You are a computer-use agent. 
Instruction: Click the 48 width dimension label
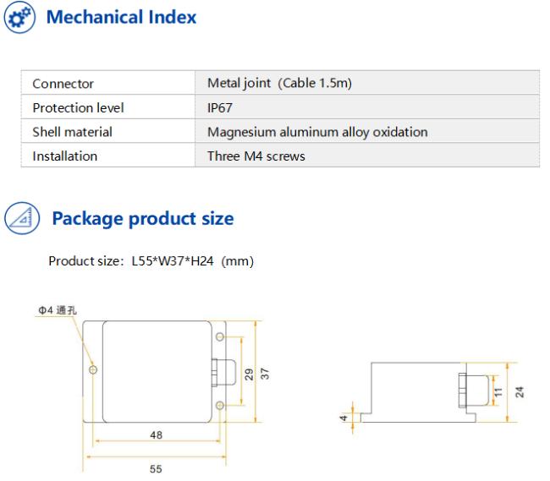click(156, 435)
